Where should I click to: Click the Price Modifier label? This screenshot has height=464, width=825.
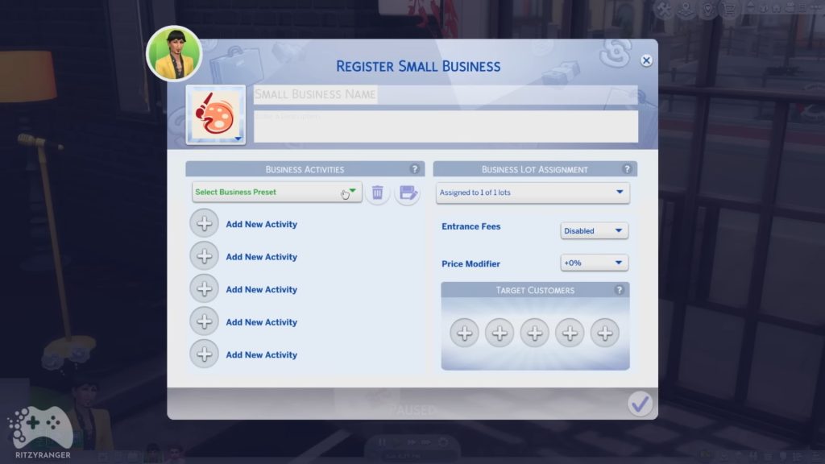471,263
